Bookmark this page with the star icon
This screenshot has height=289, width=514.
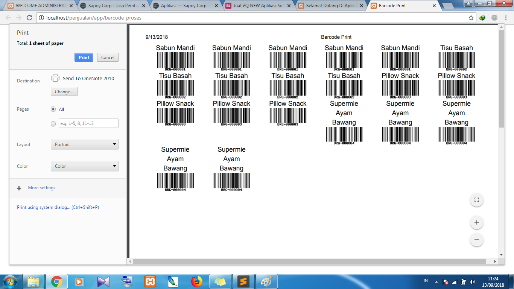pyautogui.click(x=471, y=18)
